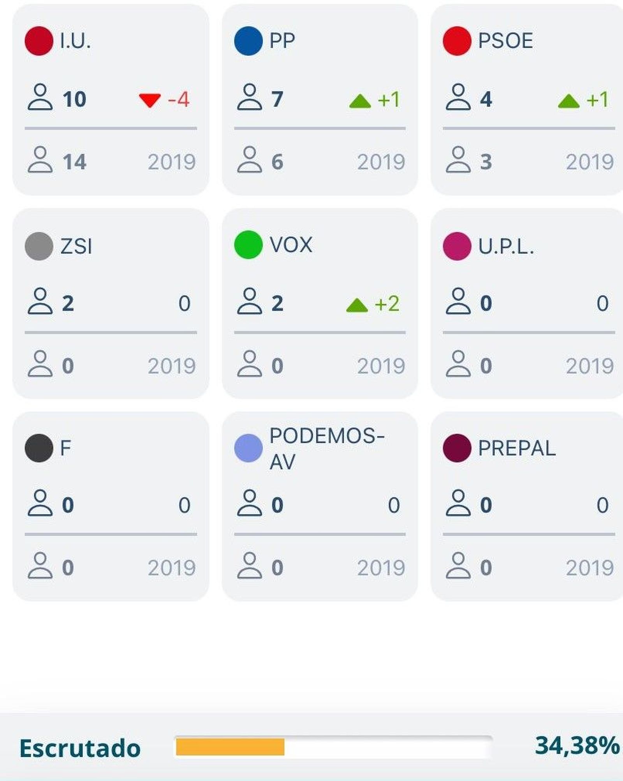Click the I.U. current seats person icon
The height and width of the screenshot is (781, 623).
(x=40, y=97)
